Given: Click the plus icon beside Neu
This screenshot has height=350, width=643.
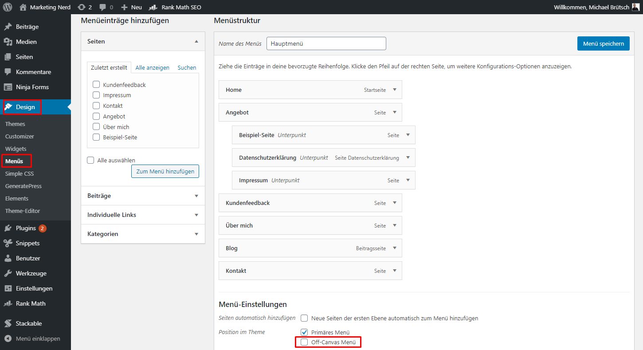Looking at the screenshot, I should (x=124, y=7).
